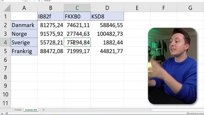Select column C header

[77, 8]
